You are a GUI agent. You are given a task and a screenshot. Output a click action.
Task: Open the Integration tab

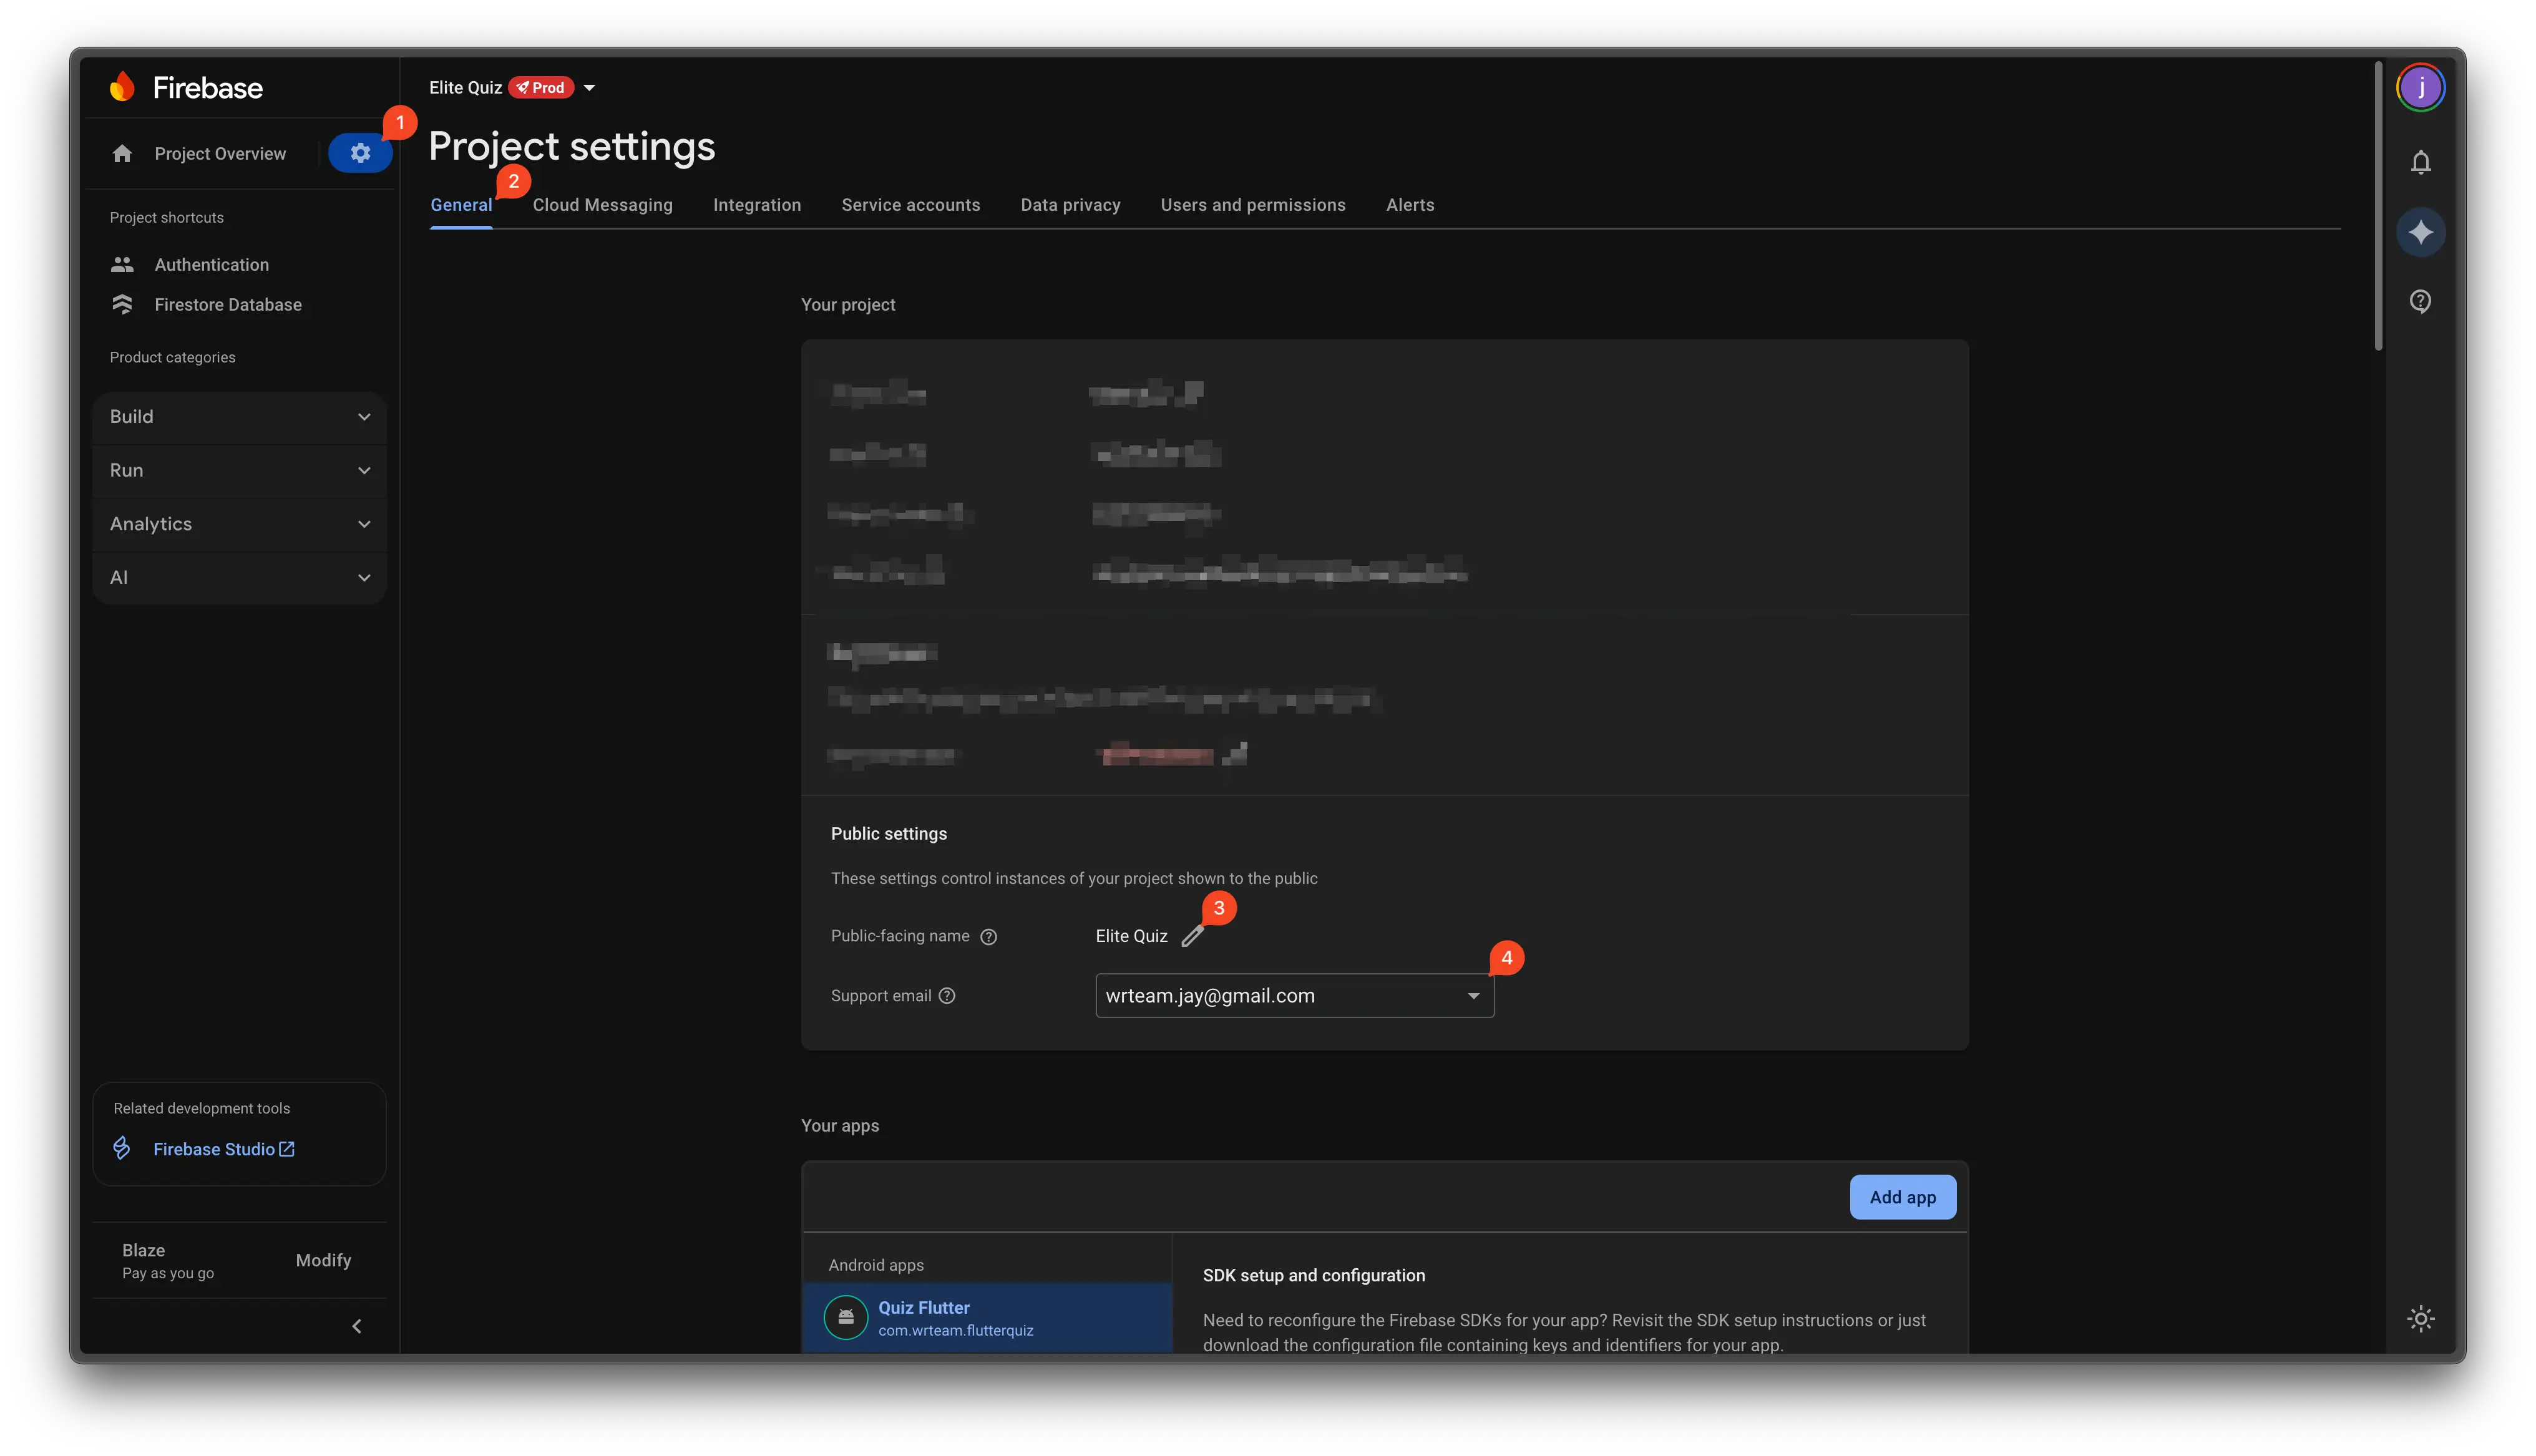757,205
